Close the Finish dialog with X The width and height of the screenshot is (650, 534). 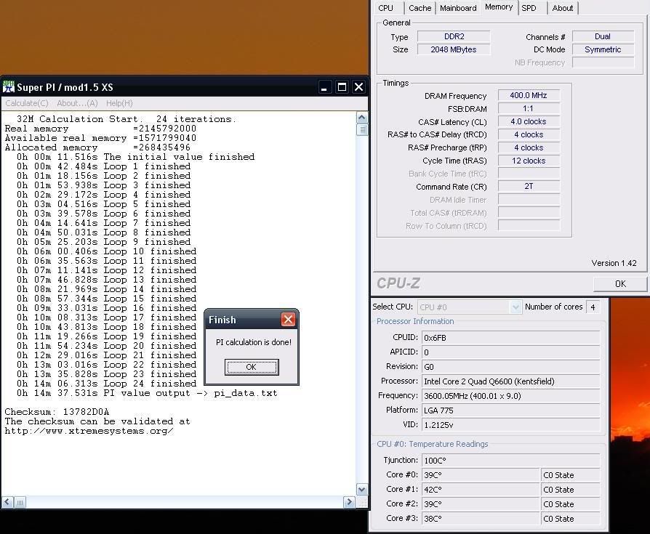pyautogui.click(x=288, y=320)
